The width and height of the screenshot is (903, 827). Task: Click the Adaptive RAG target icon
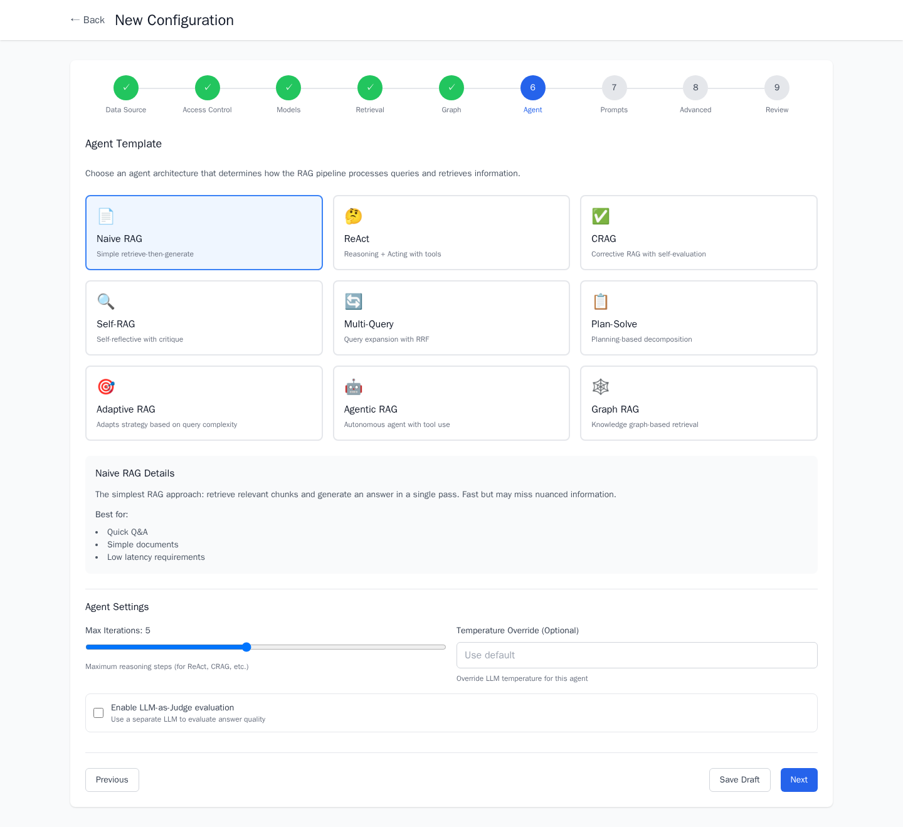click(105, 387)
